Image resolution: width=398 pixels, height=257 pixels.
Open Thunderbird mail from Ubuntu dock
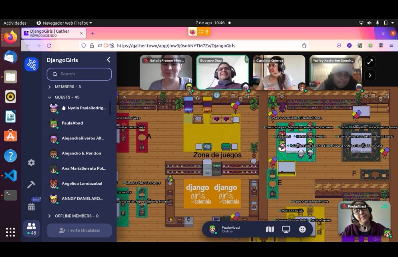point(10,57)
